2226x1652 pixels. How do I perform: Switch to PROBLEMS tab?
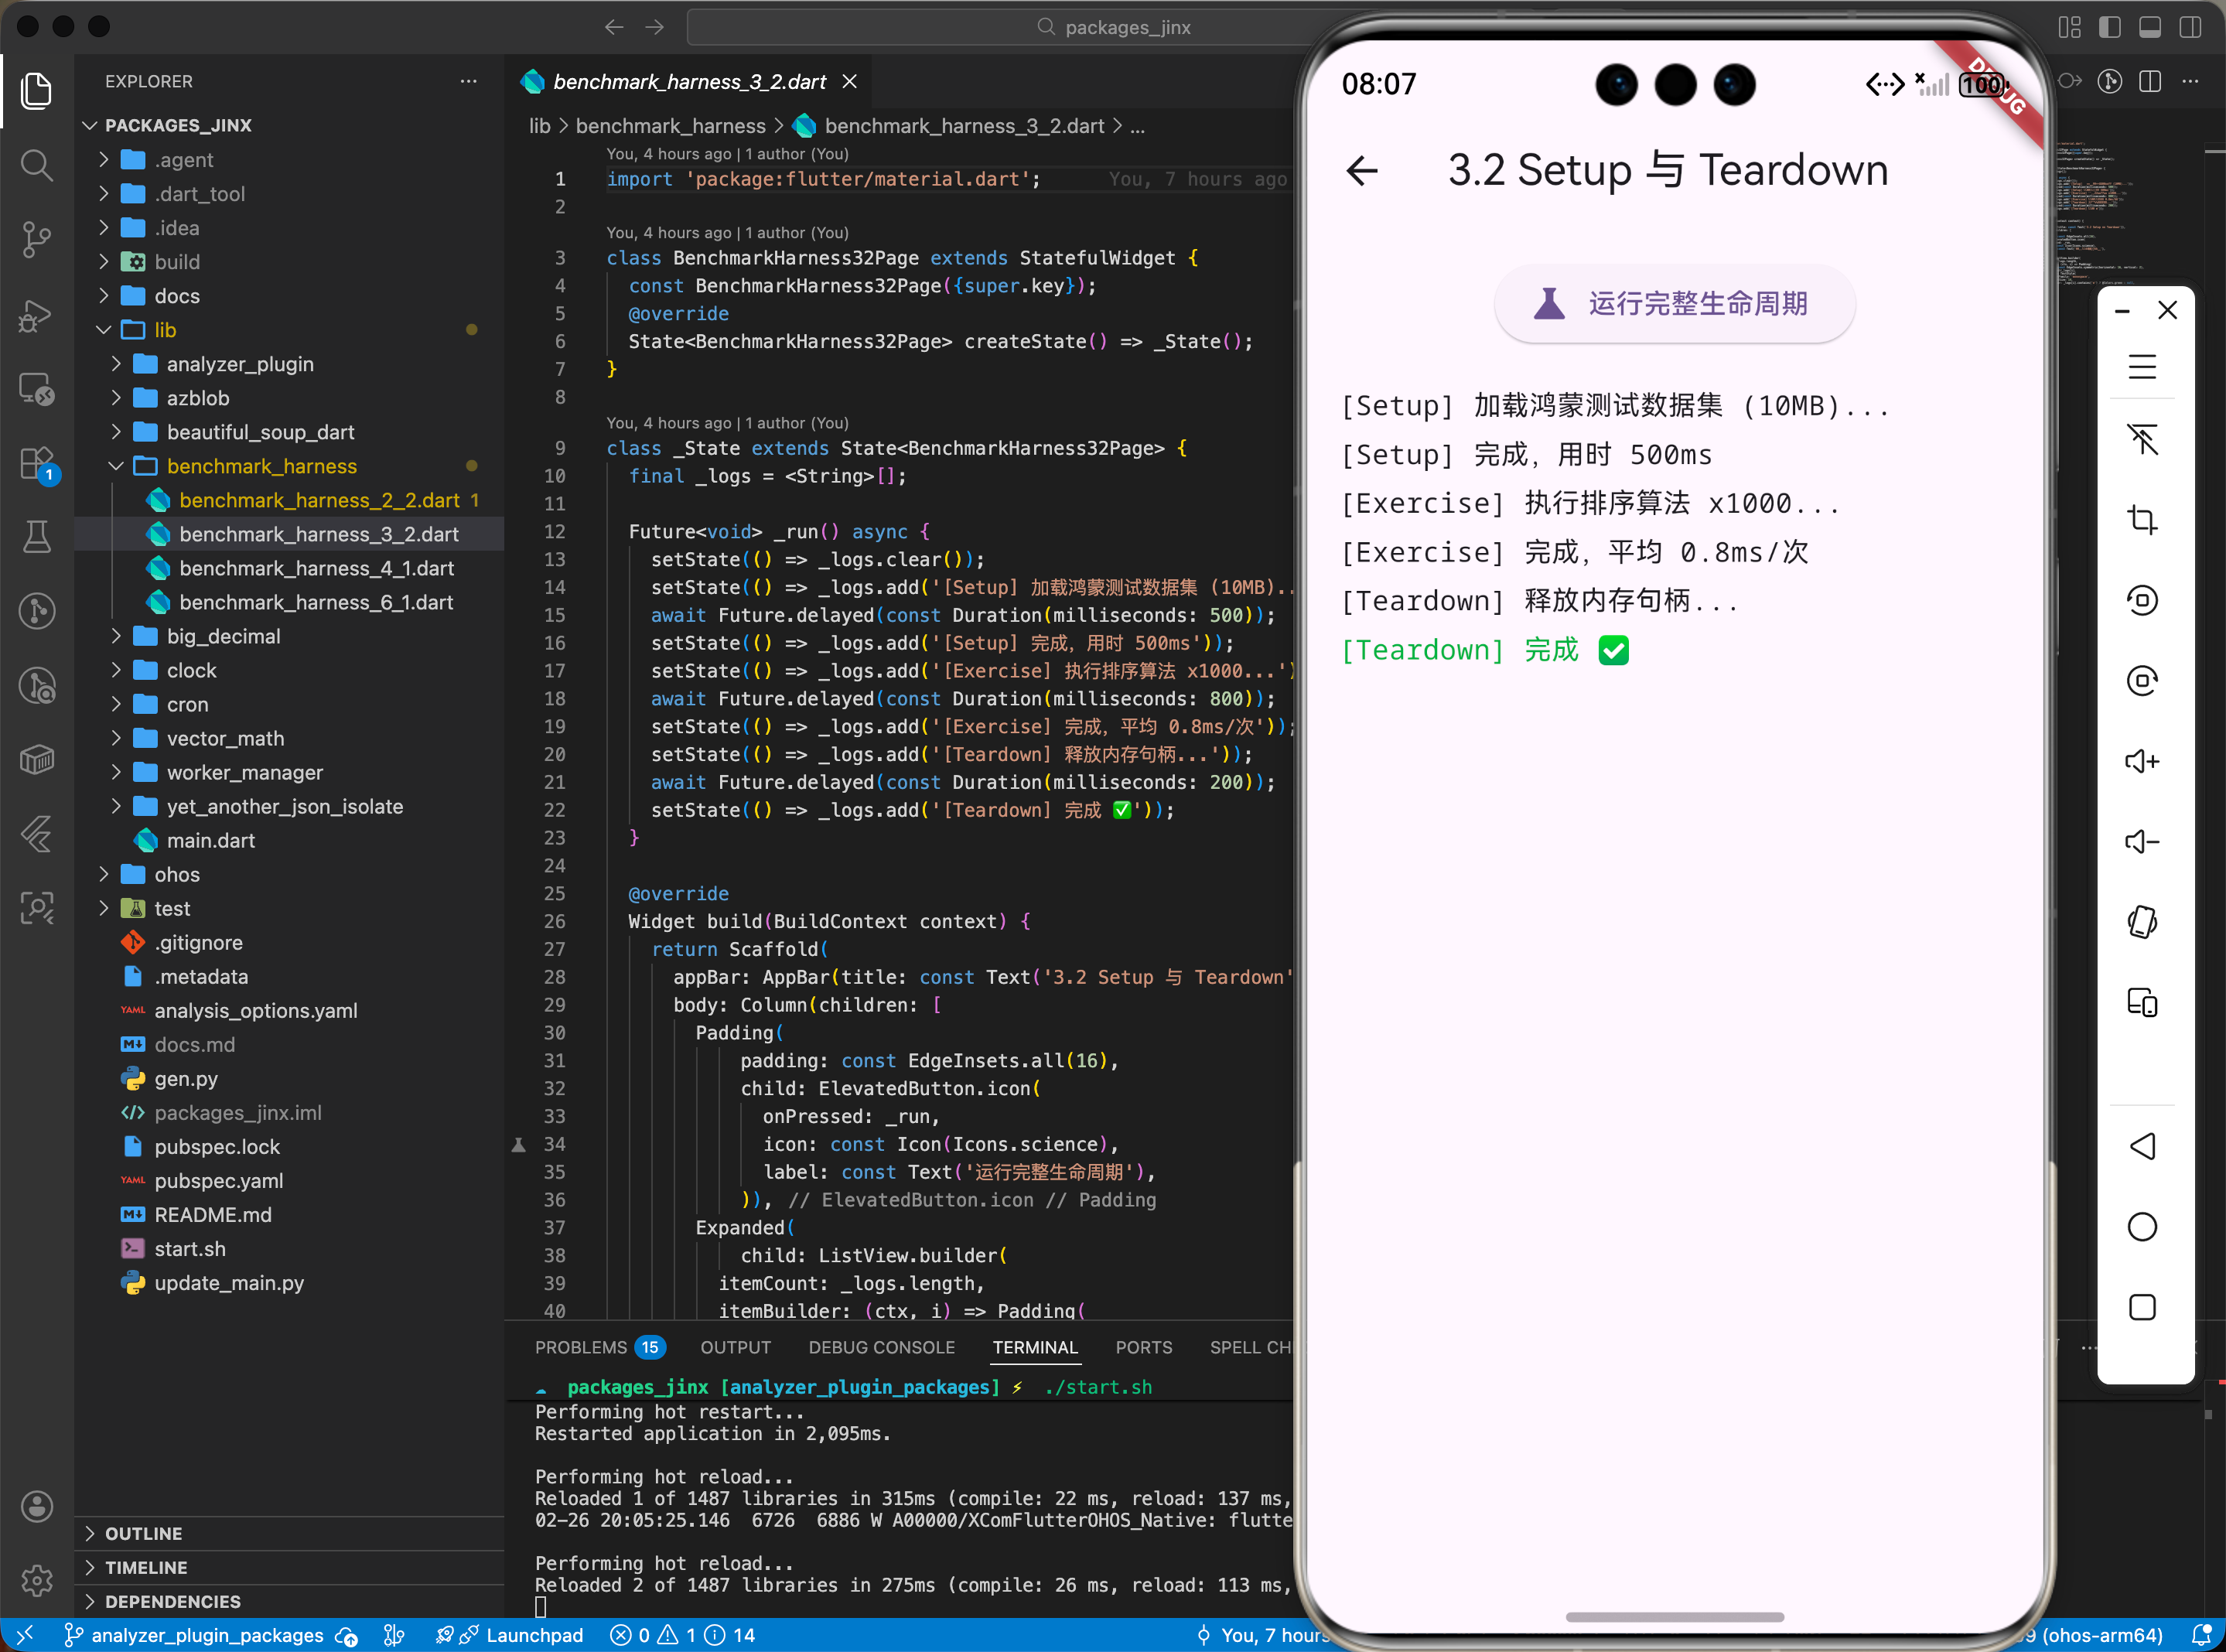581,1347
